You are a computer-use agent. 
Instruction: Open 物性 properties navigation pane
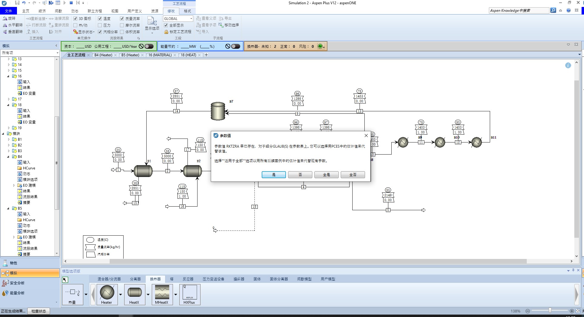(x=30, y=263)
